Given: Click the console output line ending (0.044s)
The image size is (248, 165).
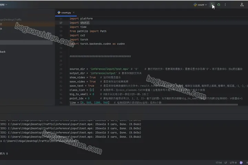Looking at the screenshot, I should click(71, 137).
